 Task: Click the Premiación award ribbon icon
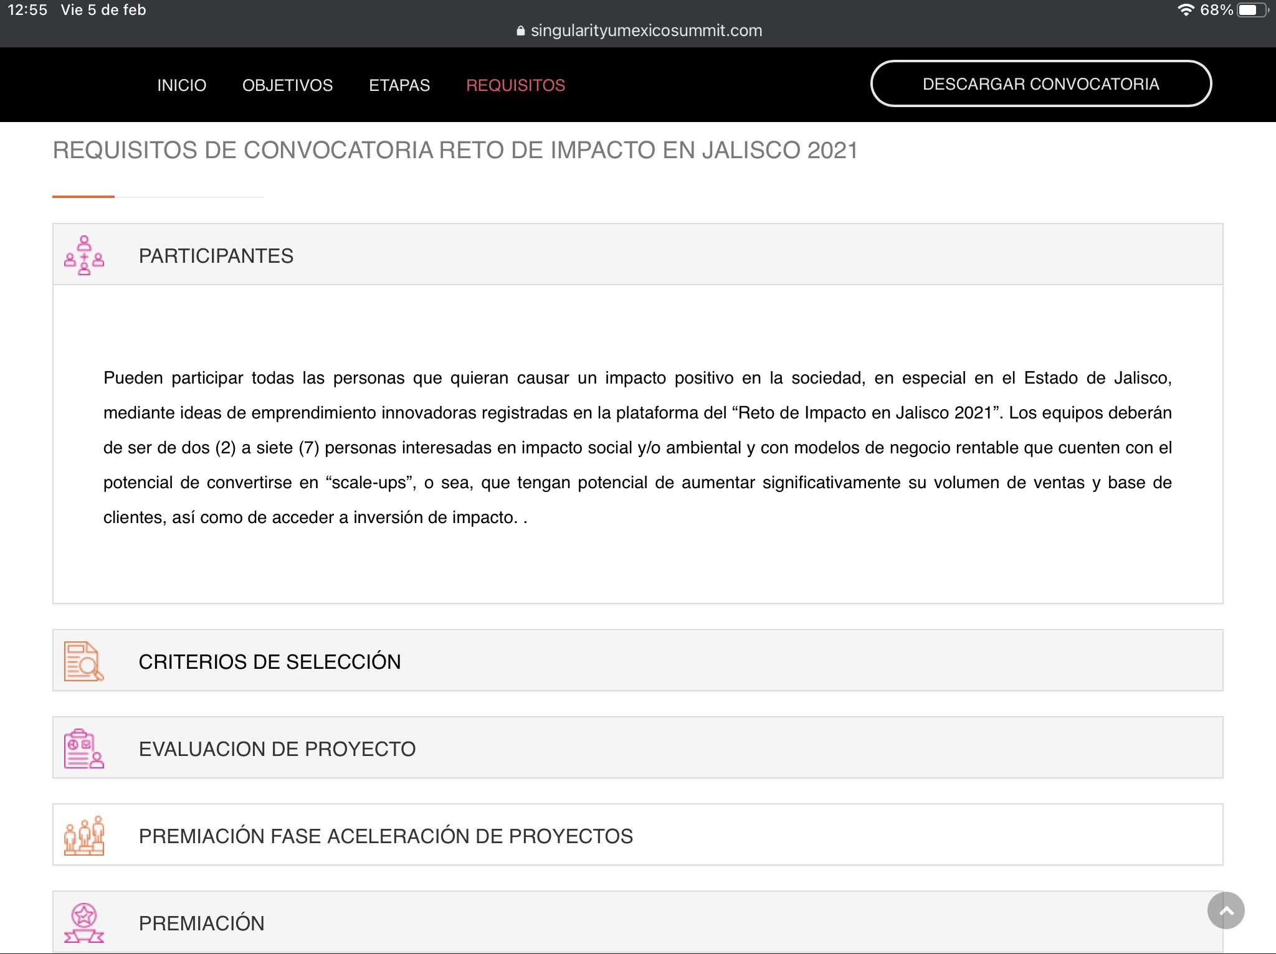pyautogui.click(x=83, y=923)
